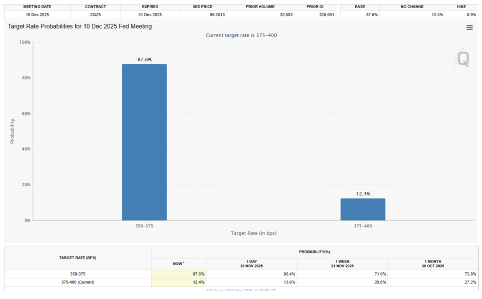This screenshot has width=482, height=299.
Task: Select the 87.6% label above the bar
Action: point(144,60)
